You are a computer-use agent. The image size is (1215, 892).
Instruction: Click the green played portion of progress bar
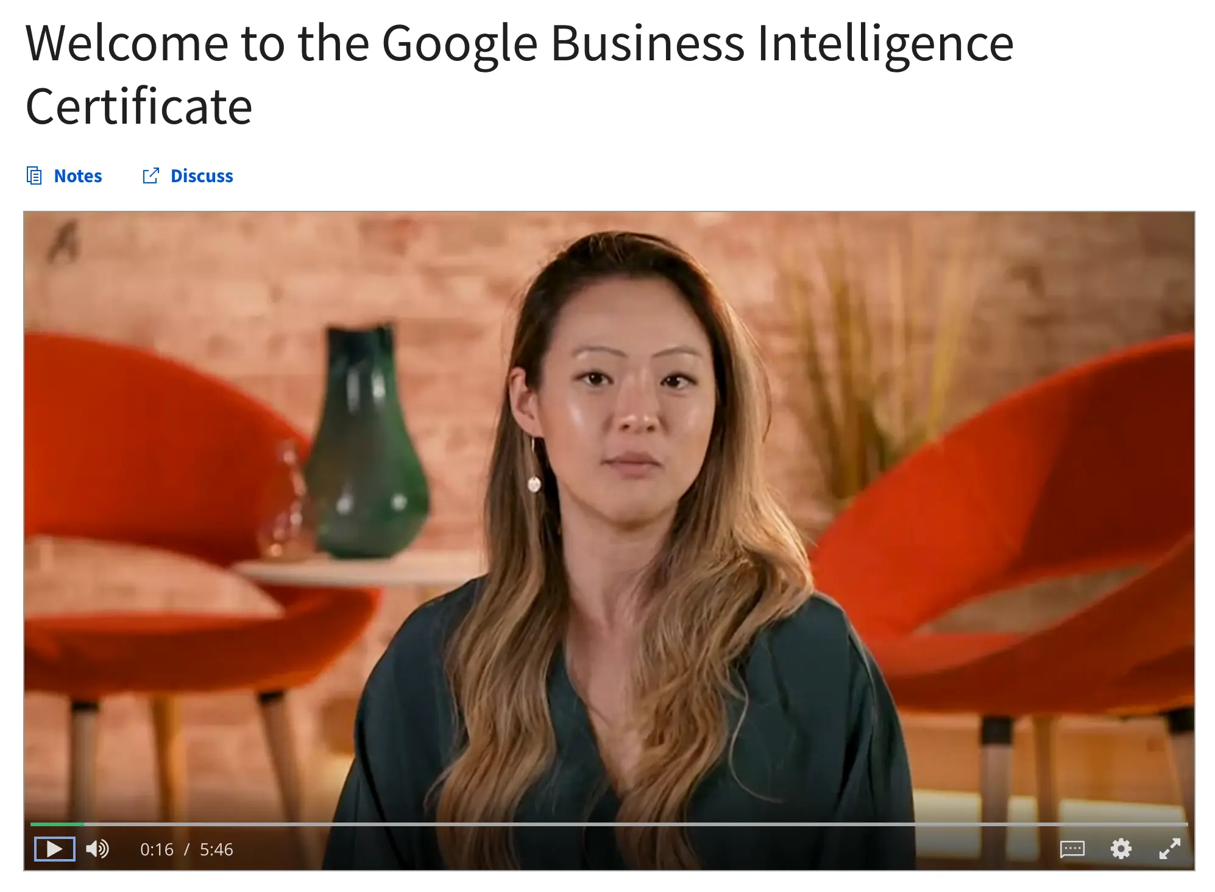click(x=57, y=824)
